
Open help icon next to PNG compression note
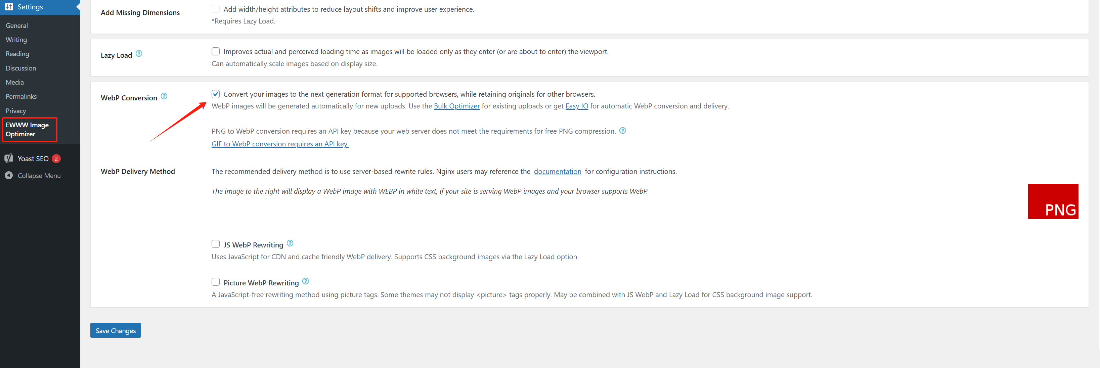(623, 131)
